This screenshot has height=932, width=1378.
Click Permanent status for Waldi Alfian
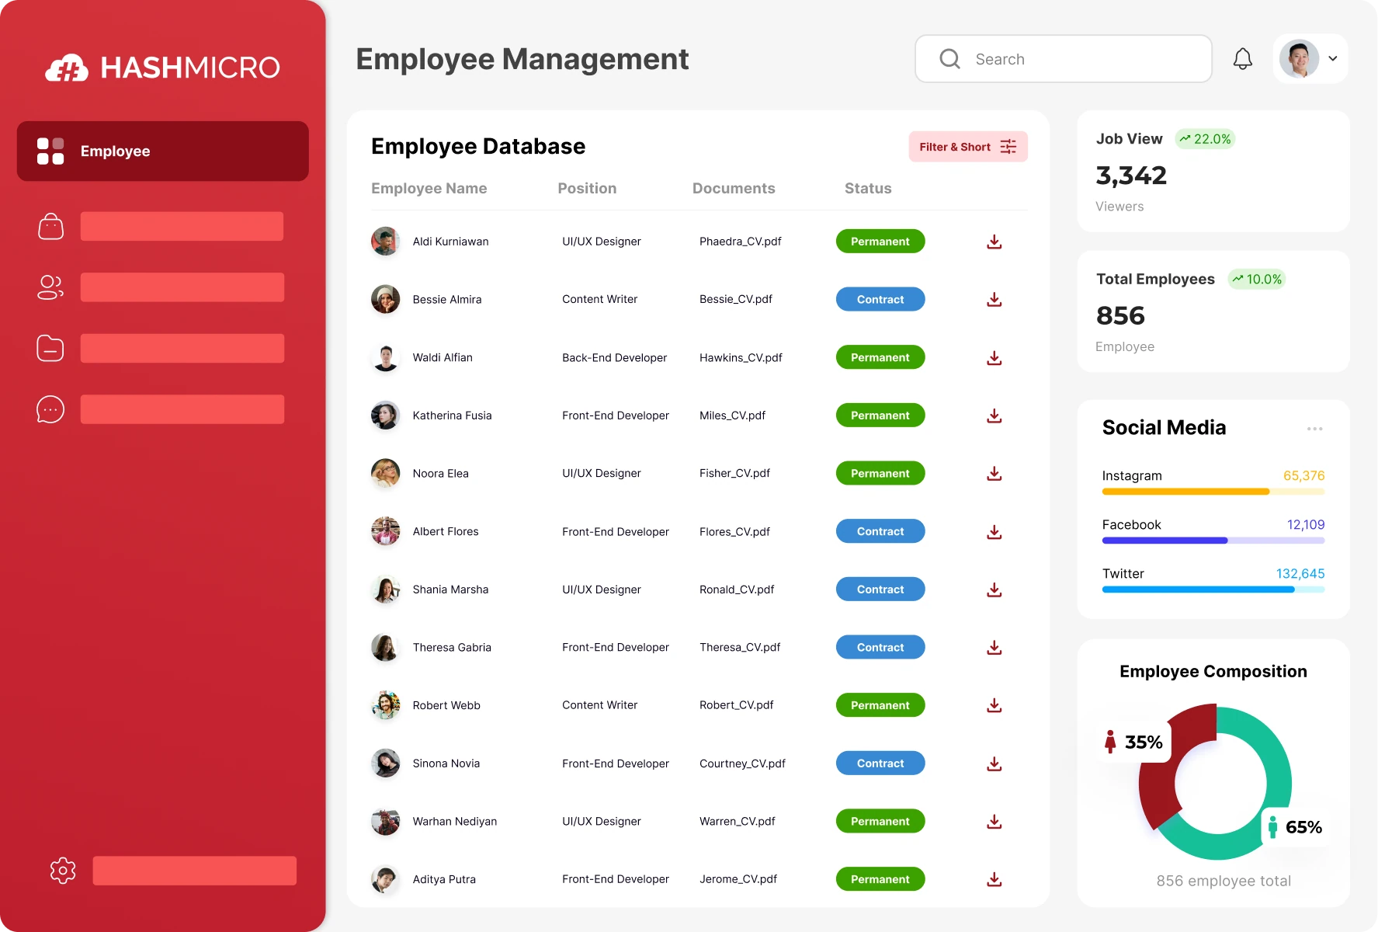(x=880, y=357)
